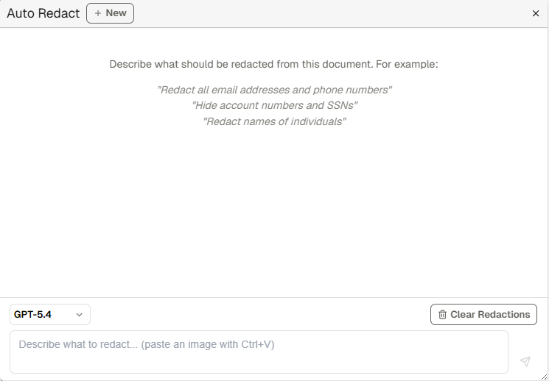Click the plus icon in the New button
This screenshot has height=381, width=549.
(x=98, y=13)
